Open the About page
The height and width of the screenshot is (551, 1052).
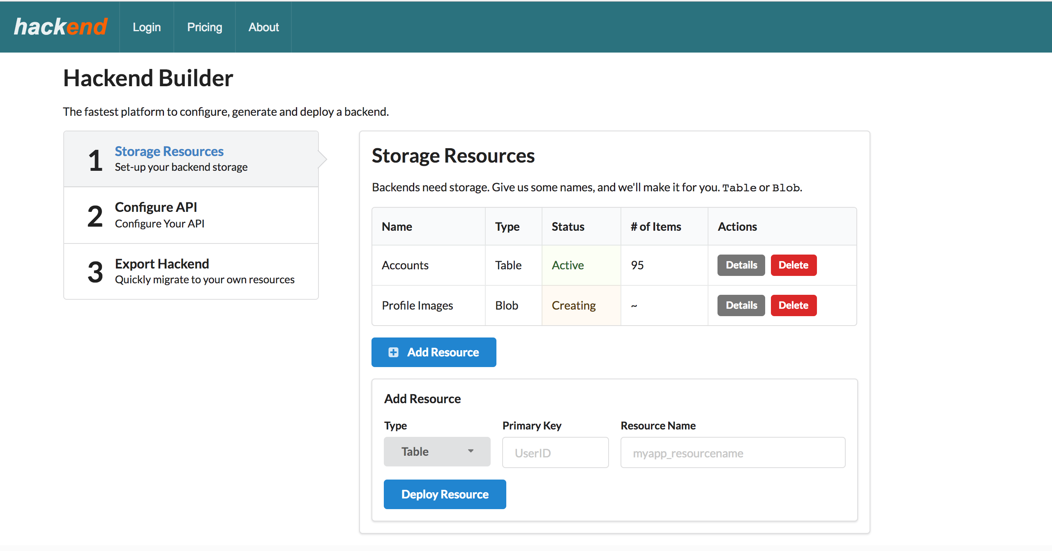pyautogui.click(x=263, y=27)
